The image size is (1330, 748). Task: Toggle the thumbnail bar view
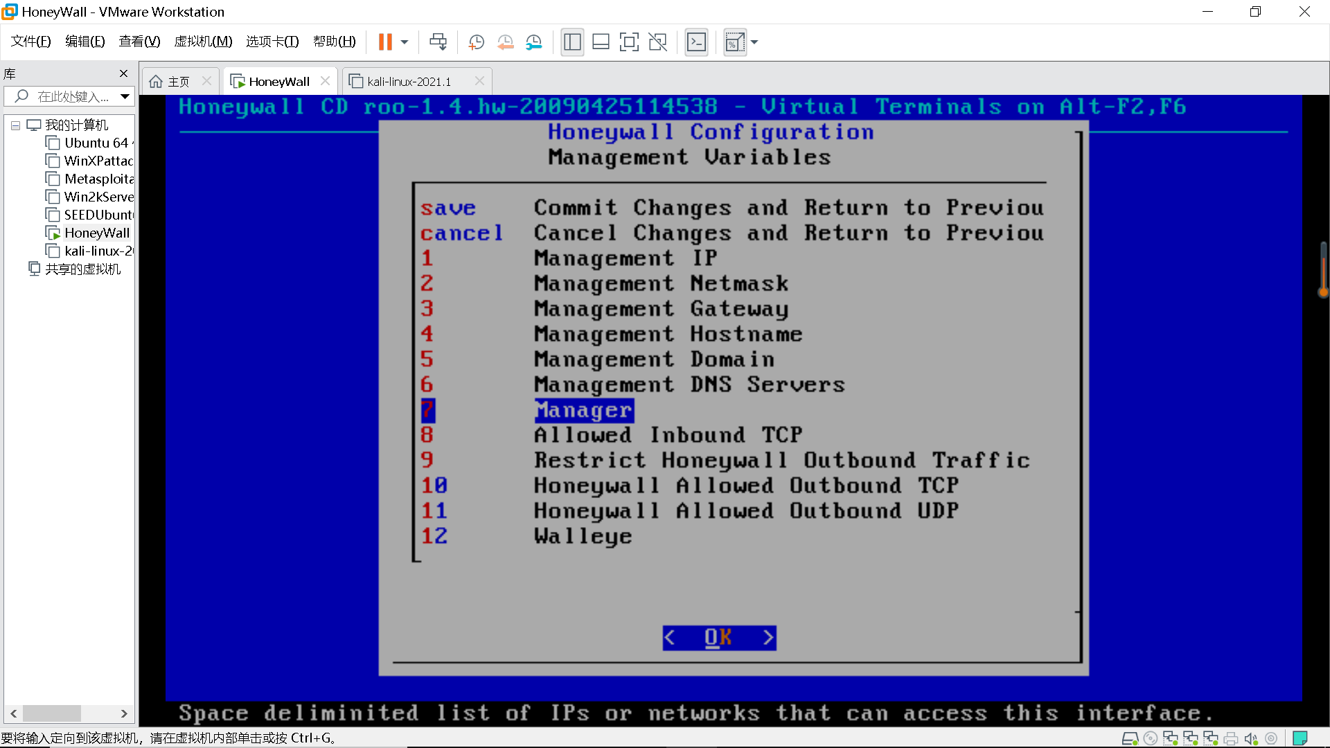point(601,42)
